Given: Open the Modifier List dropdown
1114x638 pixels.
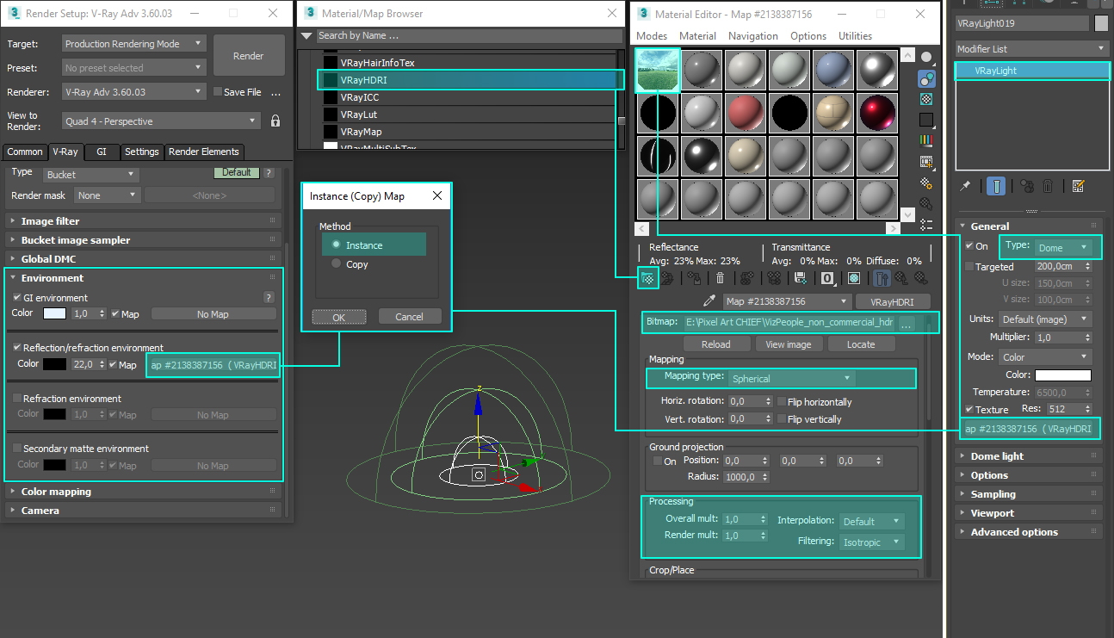Looking at the screenshot, I should click(x=1032, y=49).
